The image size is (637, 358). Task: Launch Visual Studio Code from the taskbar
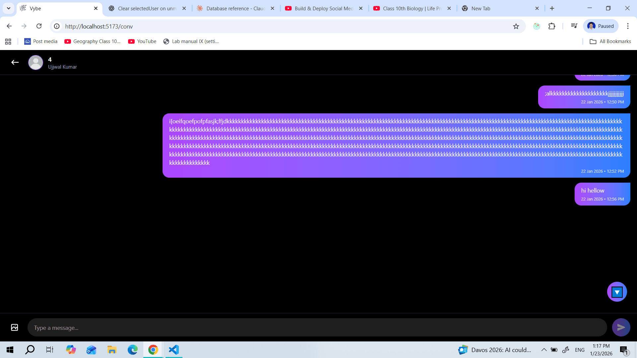coord(174,349)
